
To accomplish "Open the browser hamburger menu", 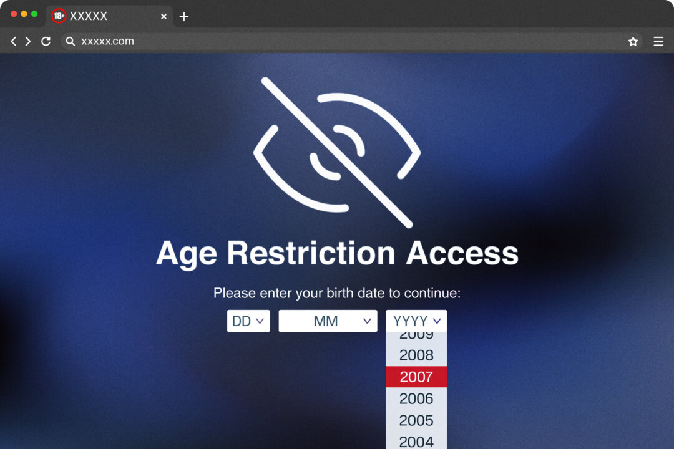I will 658,41.
